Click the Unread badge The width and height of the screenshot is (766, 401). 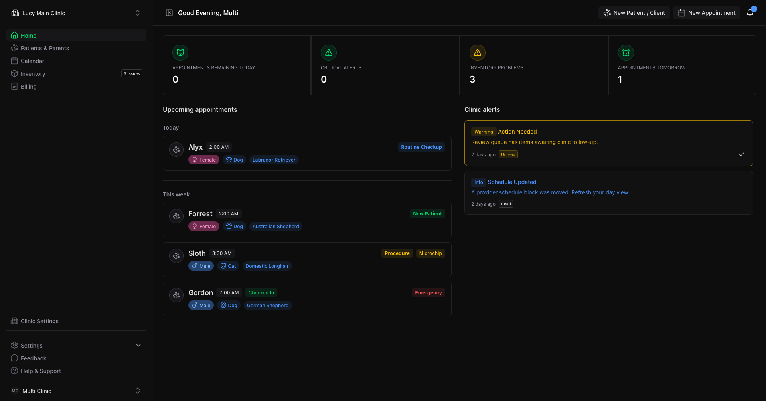(508, 154)
